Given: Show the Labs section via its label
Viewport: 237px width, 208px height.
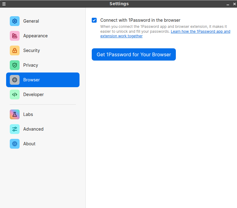Looking at the screenshot, I should coord(28,114).
